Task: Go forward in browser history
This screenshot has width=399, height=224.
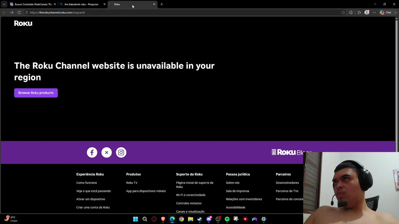Action: click(12, 12)
